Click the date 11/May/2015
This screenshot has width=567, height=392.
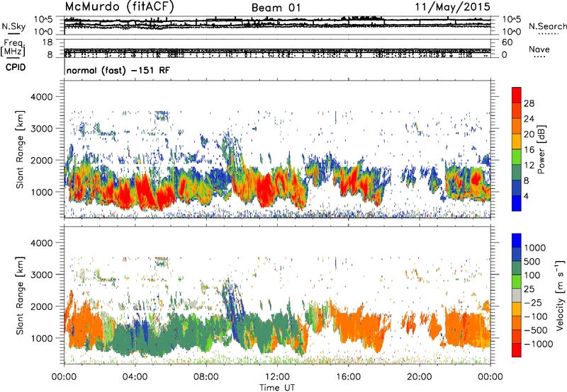click(452, 6)
